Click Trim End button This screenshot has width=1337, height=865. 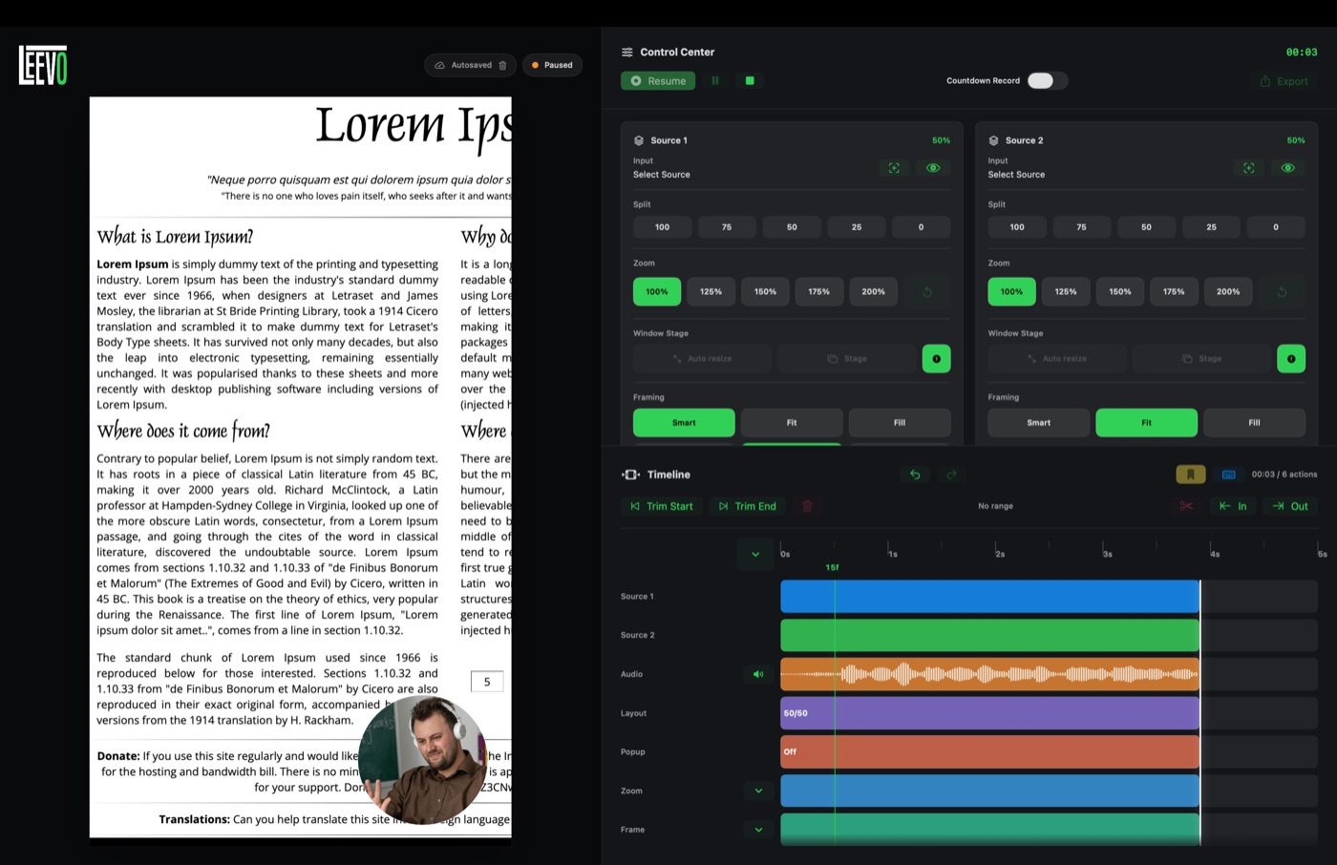point(747,506)
